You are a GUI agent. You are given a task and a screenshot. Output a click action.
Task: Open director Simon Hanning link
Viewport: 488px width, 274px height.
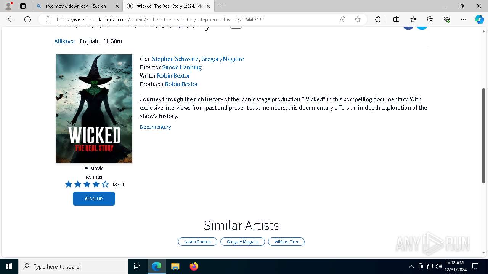182,67
